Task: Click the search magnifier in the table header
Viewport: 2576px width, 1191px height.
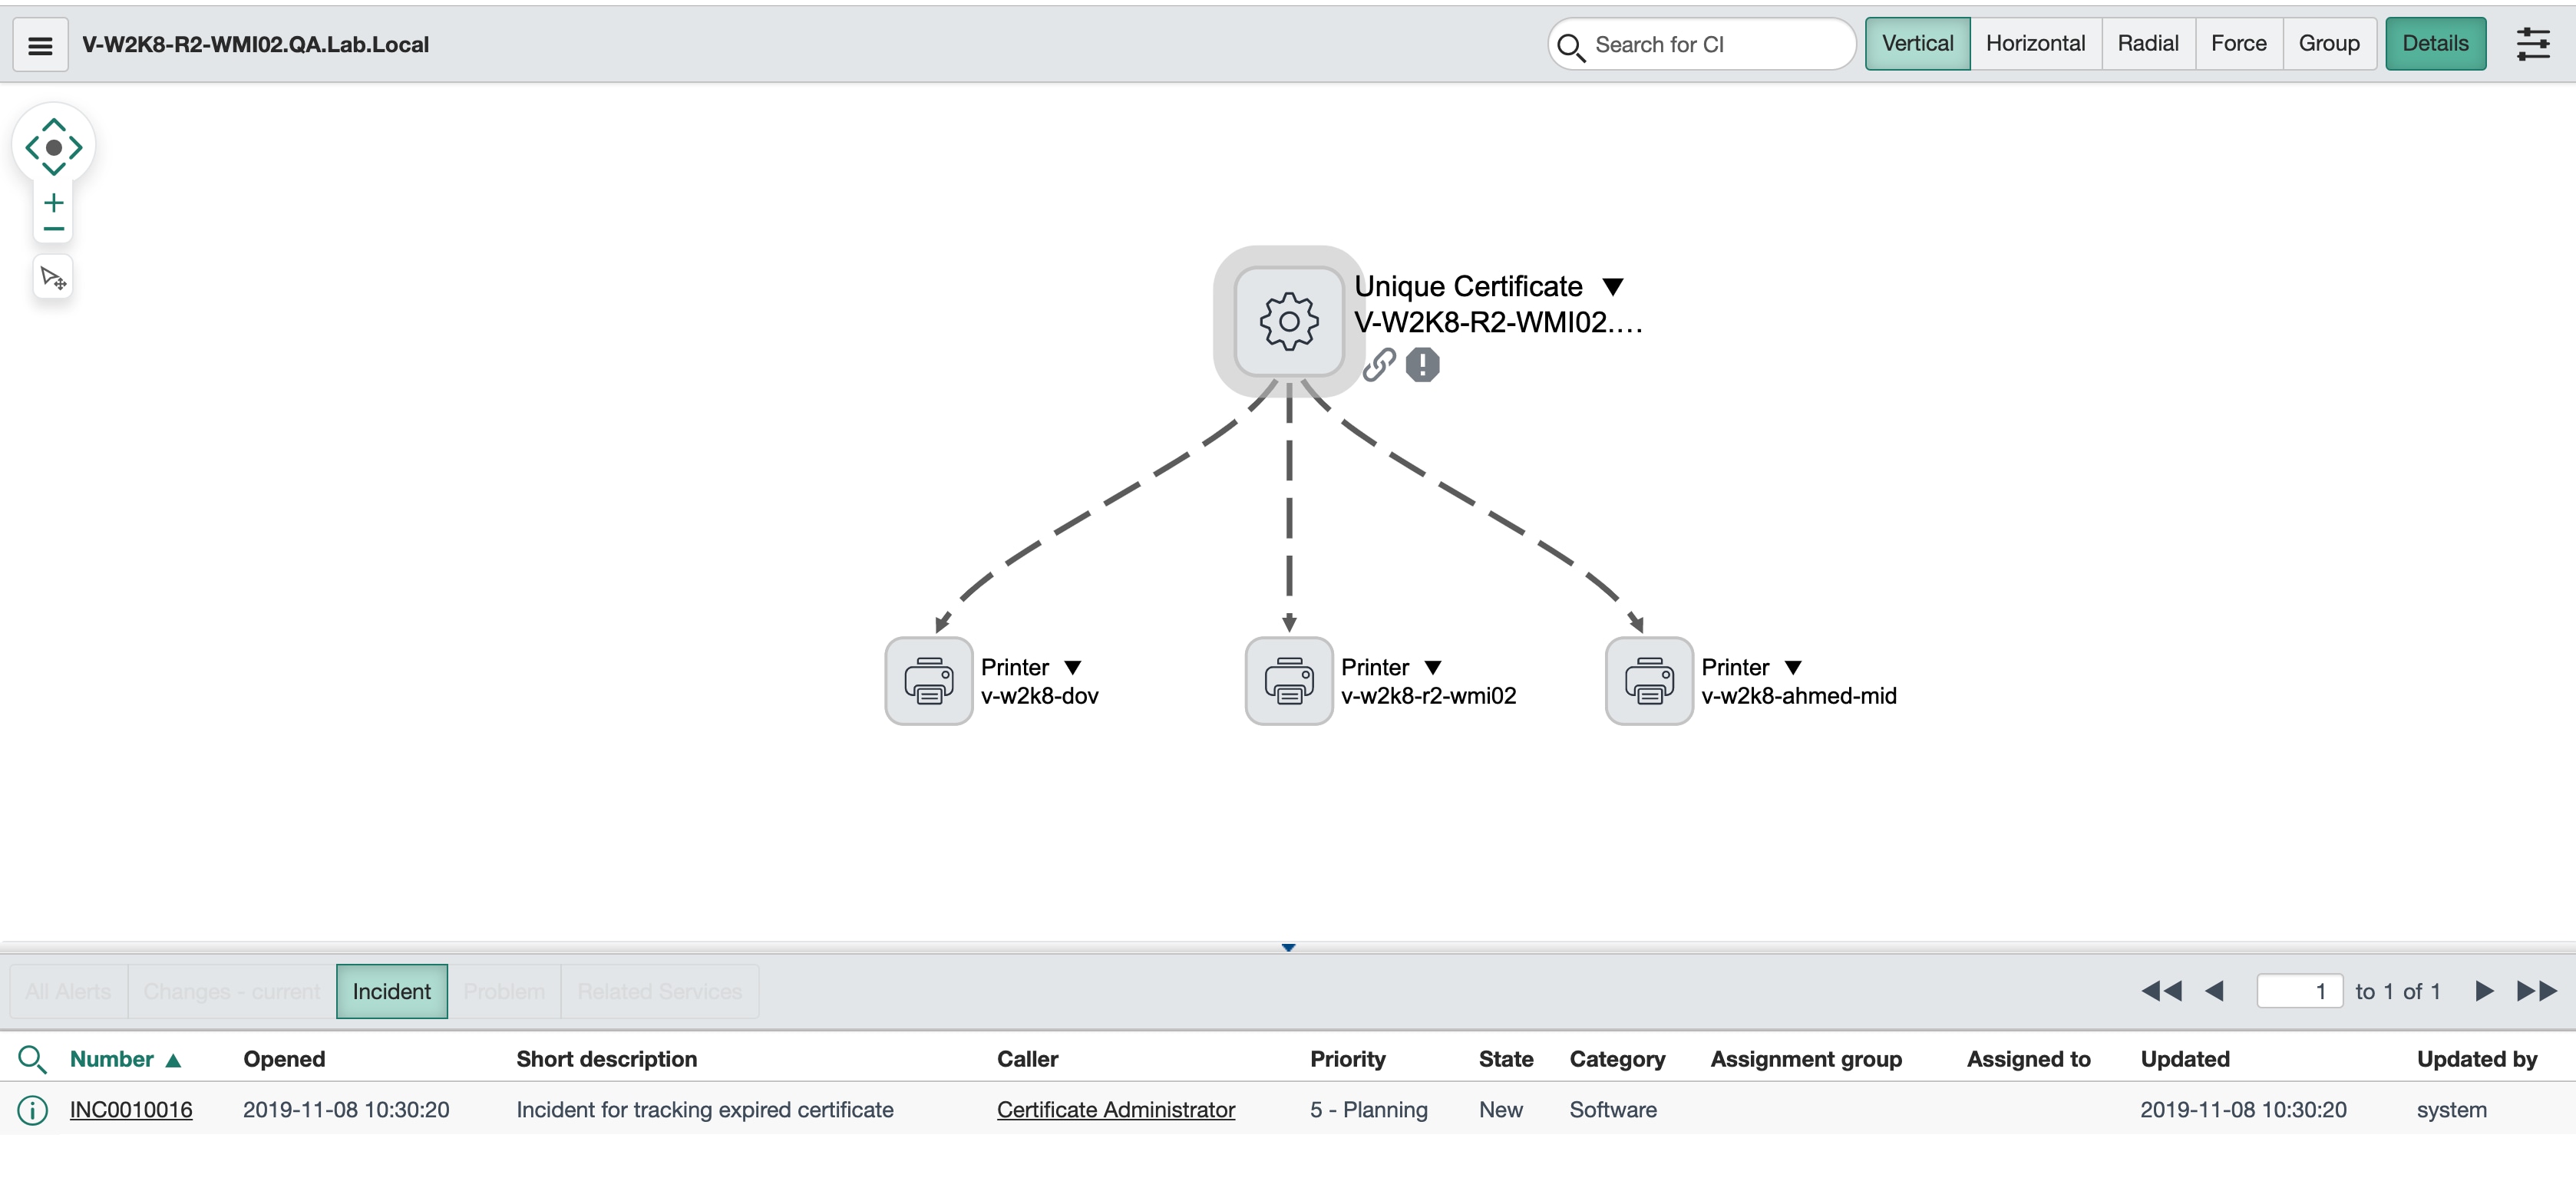Action: (x=33, y=1059)
